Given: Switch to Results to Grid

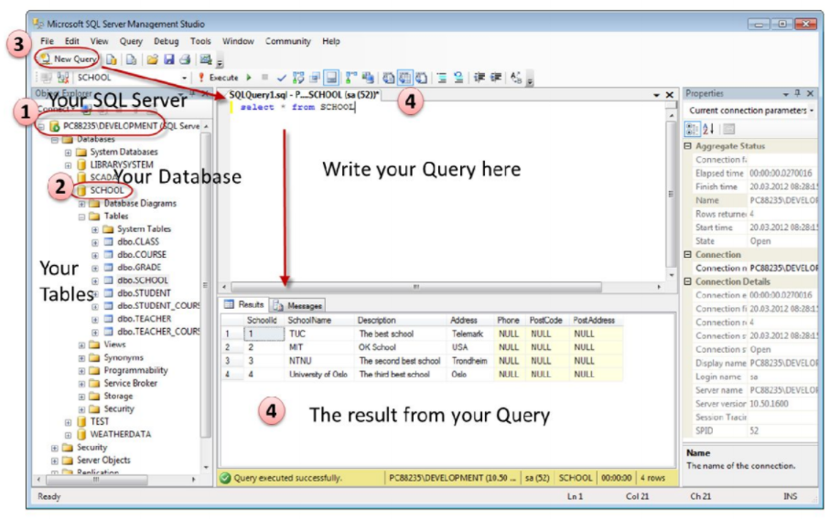Looking at the screenshot, I should (405, 78).
